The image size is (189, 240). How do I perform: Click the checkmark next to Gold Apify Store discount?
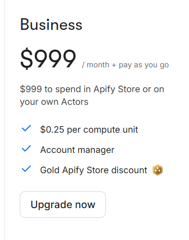pos(26,169)
